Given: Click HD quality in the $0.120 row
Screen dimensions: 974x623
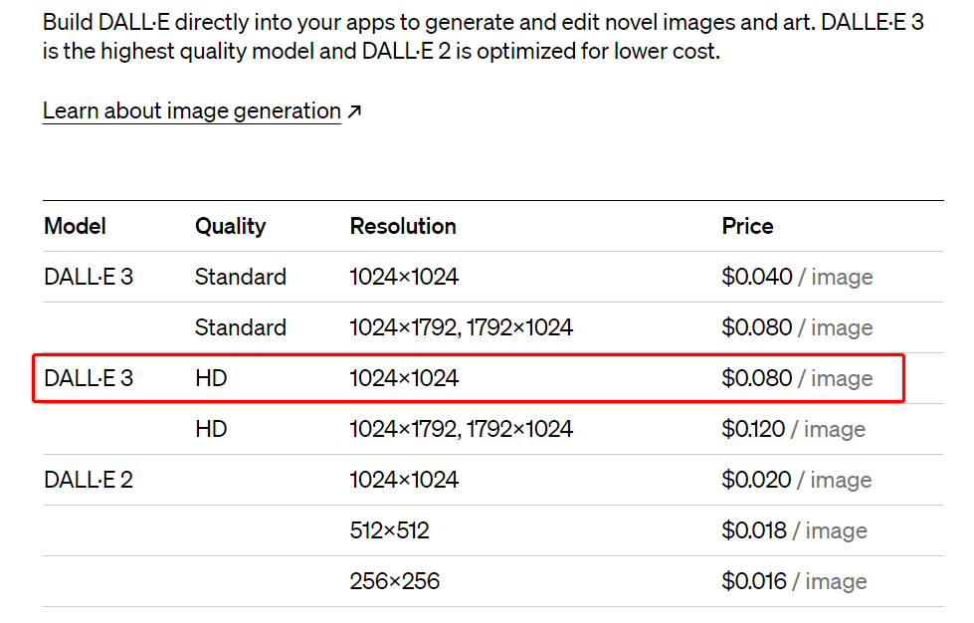Looking at the screenshot, I should [211, 429].
